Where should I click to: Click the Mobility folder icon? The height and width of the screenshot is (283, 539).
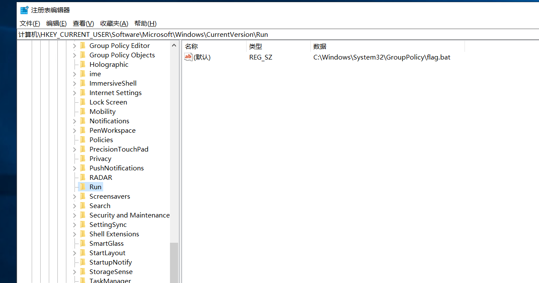(83, 112)
